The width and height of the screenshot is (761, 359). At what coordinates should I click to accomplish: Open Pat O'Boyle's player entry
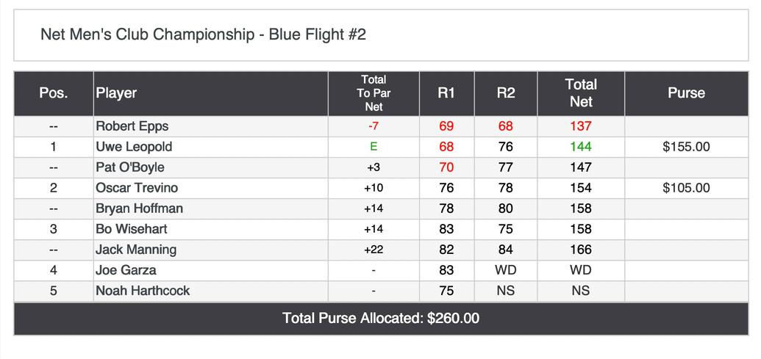[x=129, y=167]
